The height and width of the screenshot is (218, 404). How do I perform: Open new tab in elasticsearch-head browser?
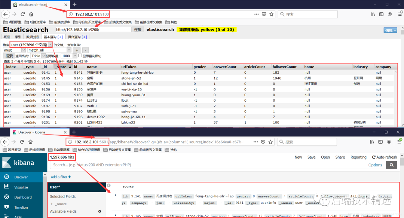tap(75, 4)
